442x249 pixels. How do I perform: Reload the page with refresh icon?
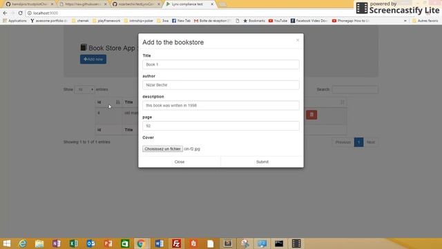click(20, 13)
